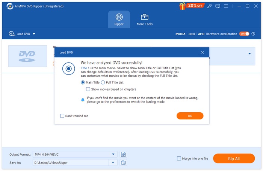
Task: Expand the Save to path dropdown
Action: 113,162
